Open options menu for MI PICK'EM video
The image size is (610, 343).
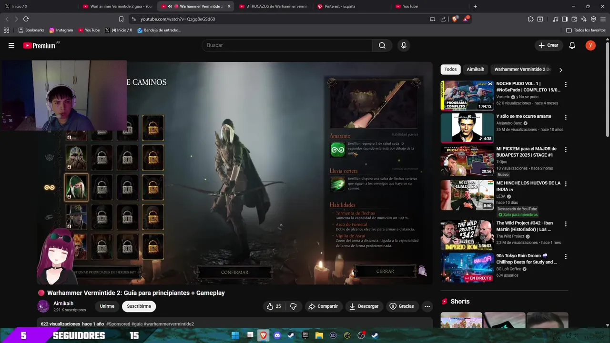tap(566, 150)
